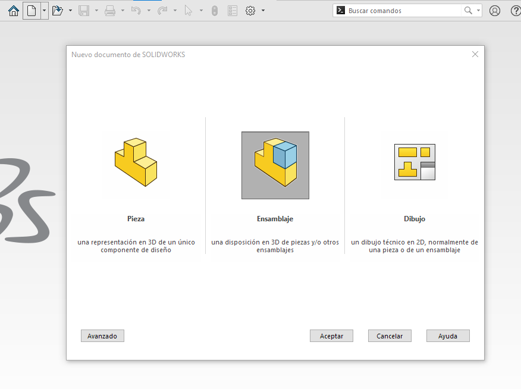Viewport: 521px width, 389px height.
Task: Open the Help question mark icon
Action: [x=516, y=11]
